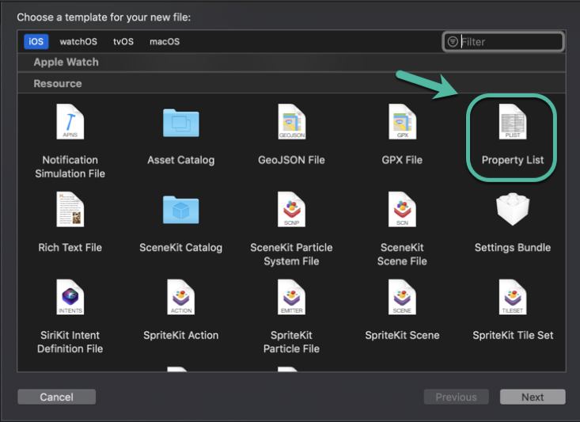Click the Resource section header
The width and height of the screenshot is (580, 422).
[291, 83]
